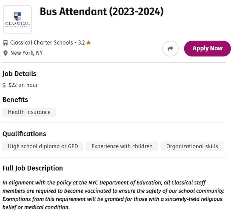Screen dimensions: 231x211
Task: Click the Qualifications heading
Action: 24,134
